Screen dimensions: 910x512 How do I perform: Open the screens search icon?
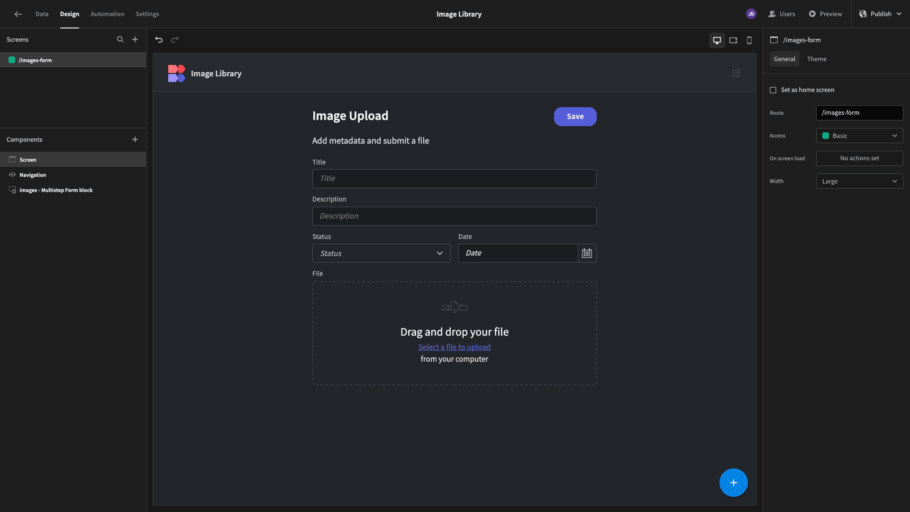(120, 40)
